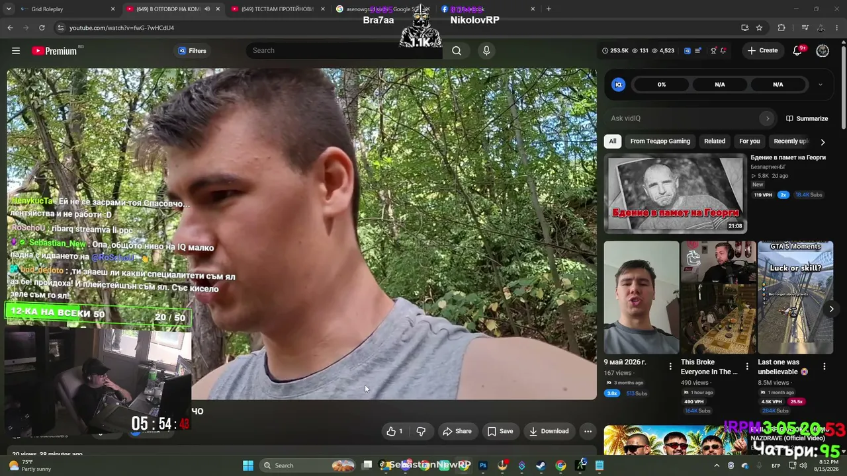The width and height of the screenshot is (847, 476).
Task: Click the Windows taskbar Search box
Action: pyautogui.click(x=308, y=465)
